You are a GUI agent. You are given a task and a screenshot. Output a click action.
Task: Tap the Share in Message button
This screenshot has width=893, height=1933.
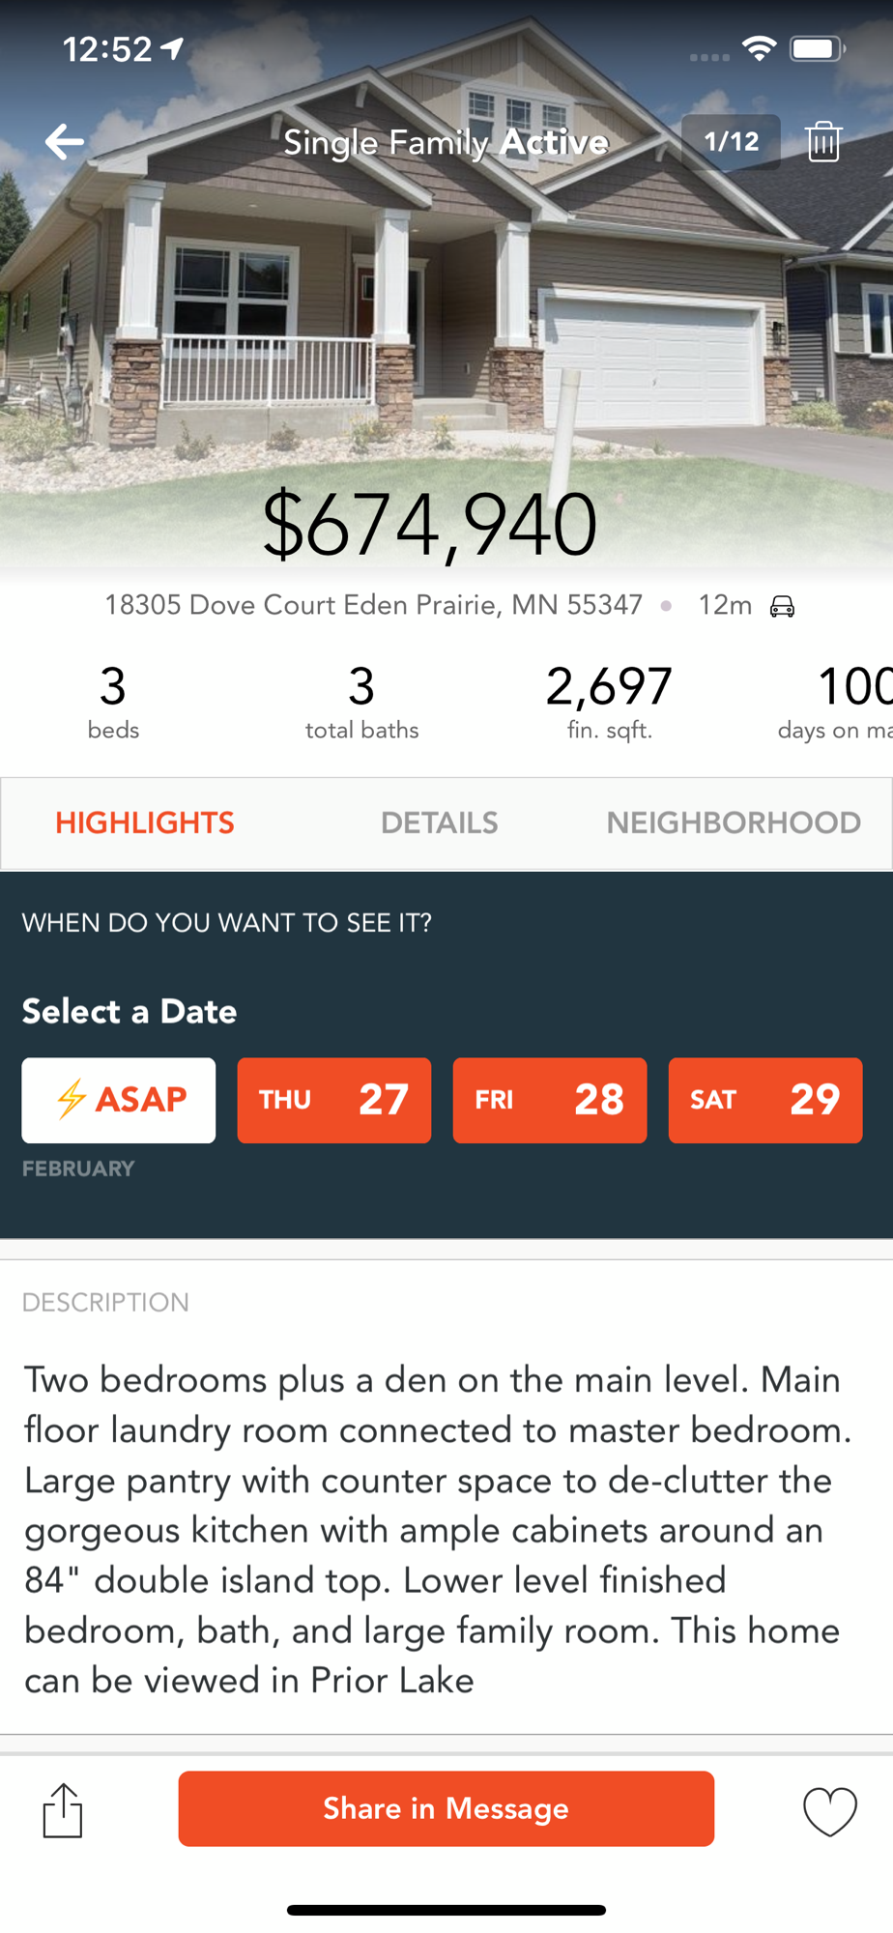[x=446, y=1808]
